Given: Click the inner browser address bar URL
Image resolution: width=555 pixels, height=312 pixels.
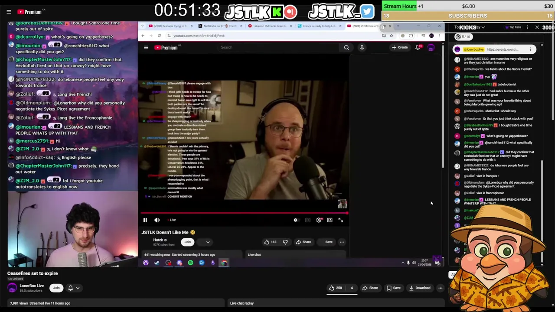Looking at the screenshot, I should point(199,36).
